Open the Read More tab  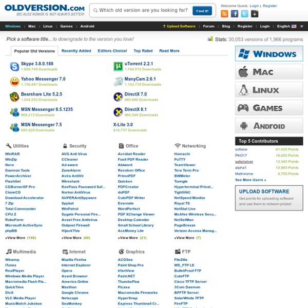coord(169,51)
